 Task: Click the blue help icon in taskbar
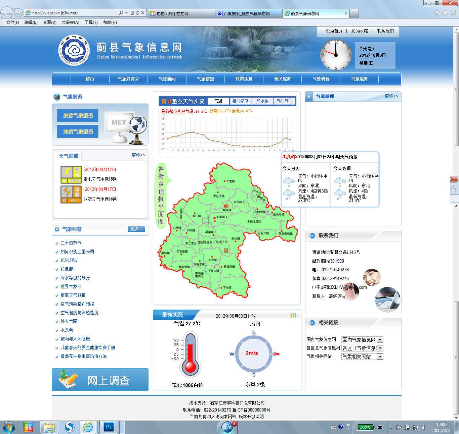(341, 427)
